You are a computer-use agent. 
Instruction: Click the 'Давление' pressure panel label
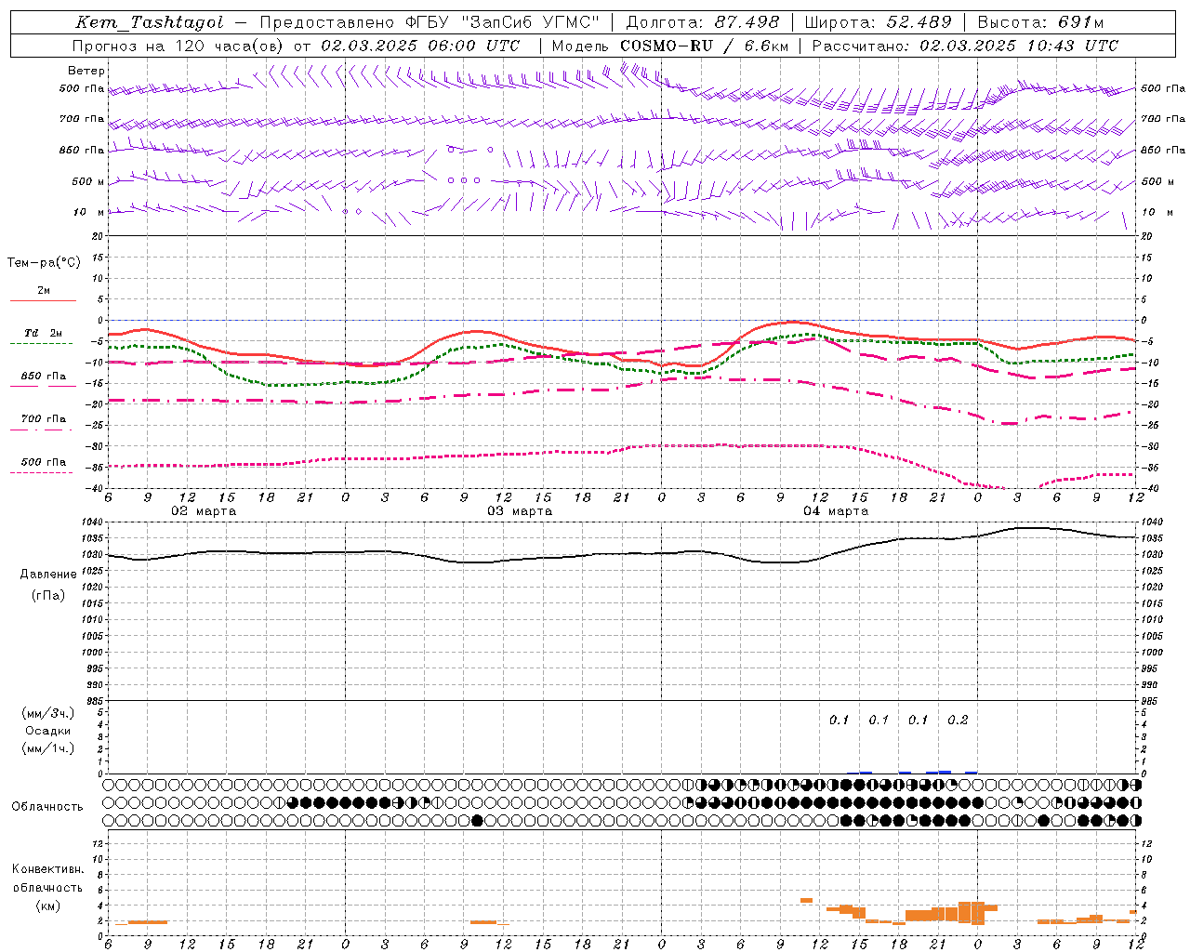click(48, 575)
